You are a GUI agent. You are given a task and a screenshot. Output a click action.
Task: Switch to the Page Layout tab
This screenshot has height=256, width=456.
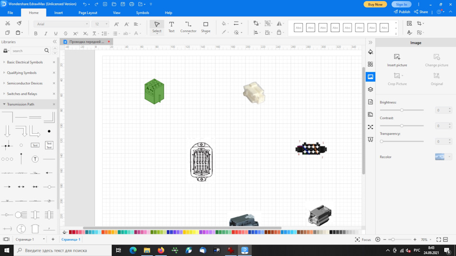pyautogui.click(x=88, y=13)
